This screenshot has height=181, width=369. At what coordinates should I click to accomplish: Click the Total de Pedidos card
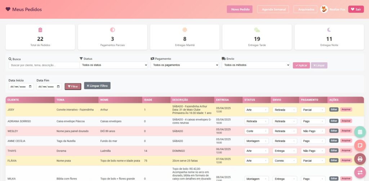click(40, 37)
